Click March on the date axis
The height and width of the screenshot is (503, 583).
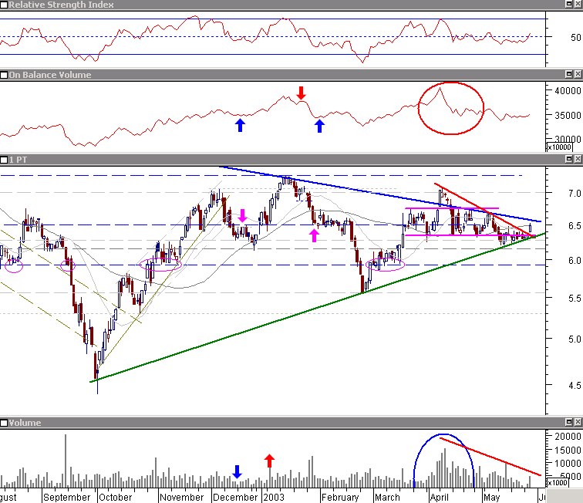point(387,498)
